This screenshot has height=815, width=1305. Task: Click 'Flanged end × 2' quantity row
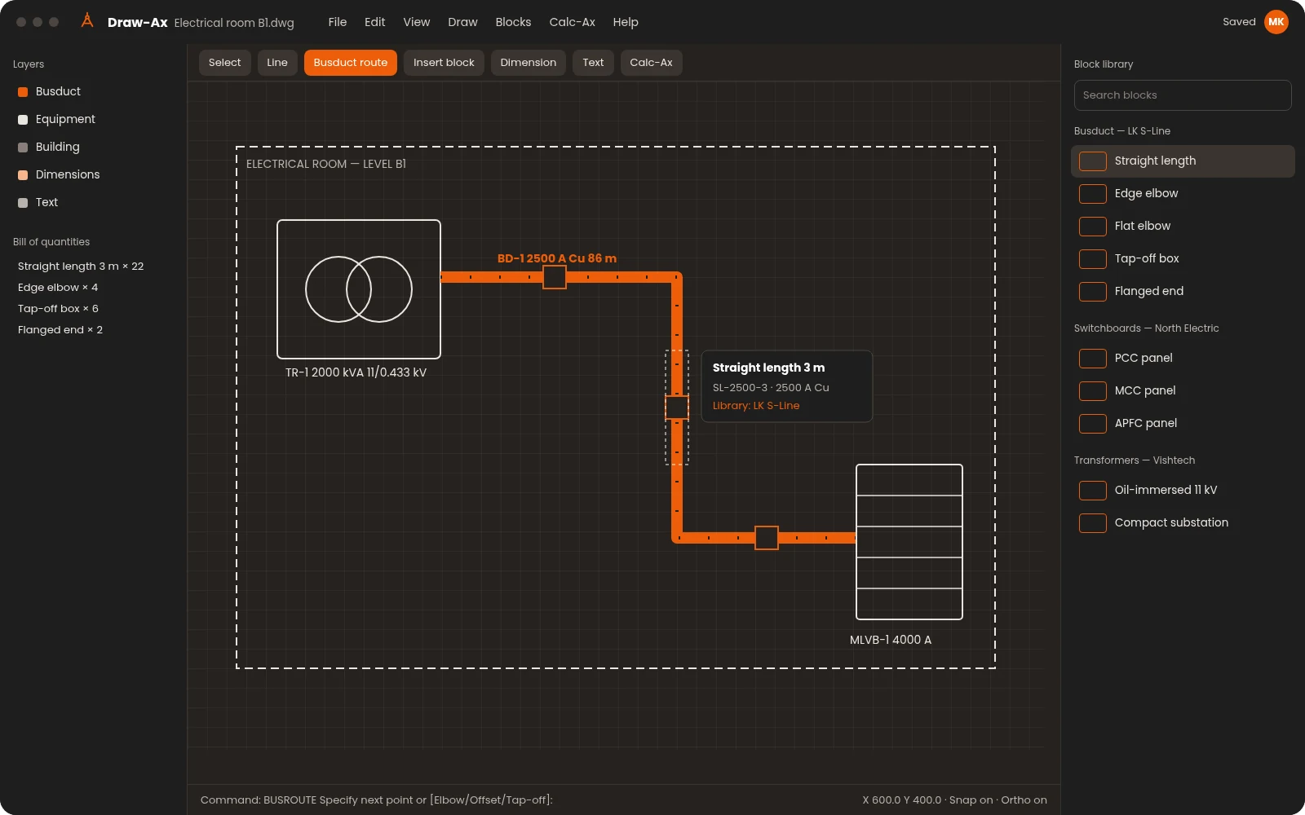60,330
